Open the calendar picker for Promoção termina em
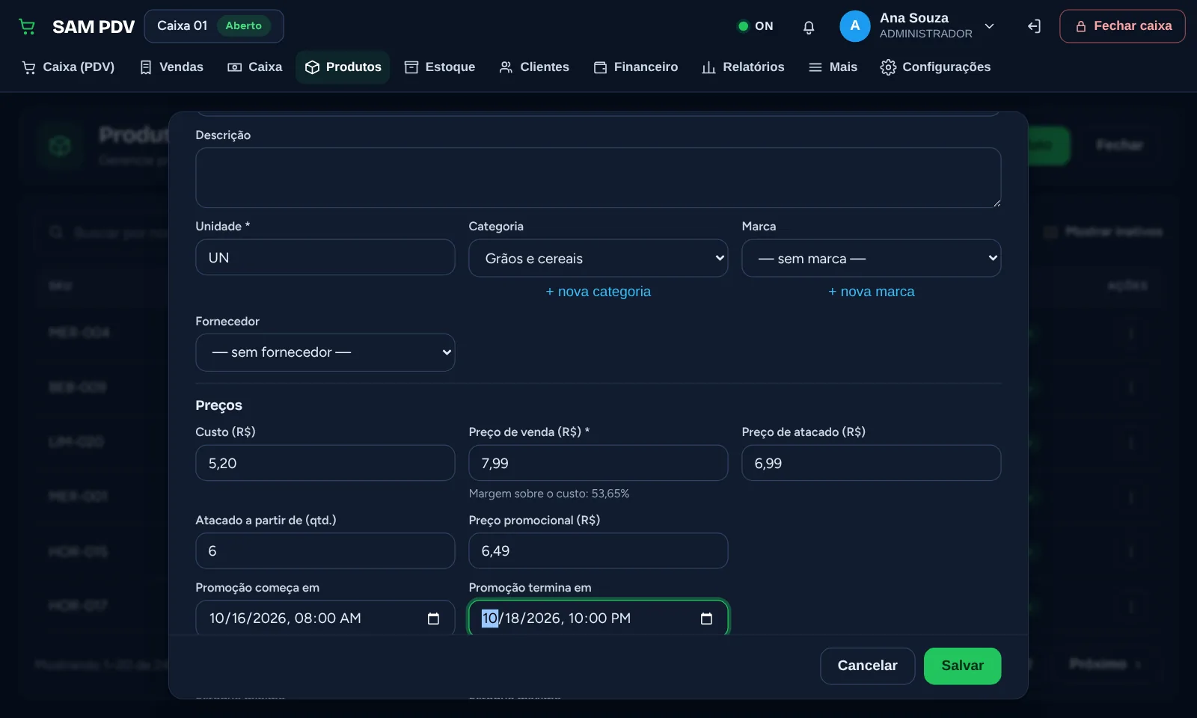 pyautogui.click(x=706, y=619)
